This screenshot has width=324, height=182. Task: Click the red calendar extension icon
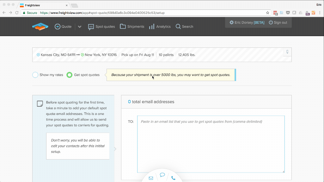tap(275, 13)
